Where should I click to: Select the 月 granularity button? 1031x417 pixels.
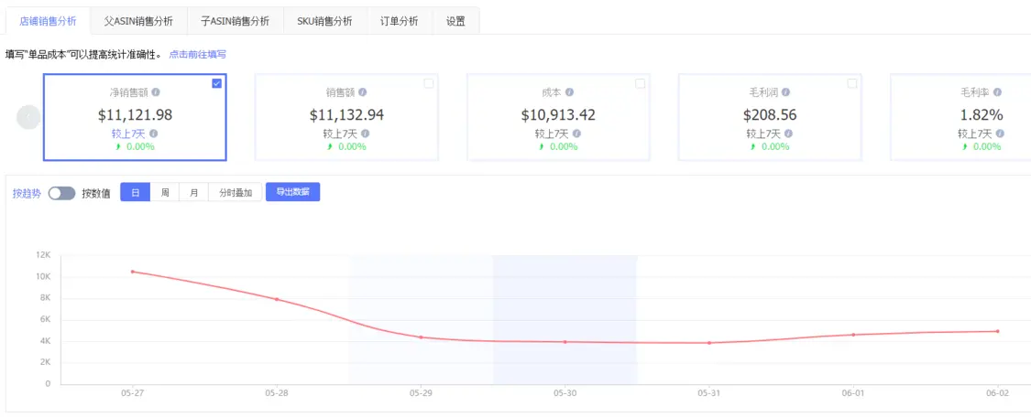point(194,193)
